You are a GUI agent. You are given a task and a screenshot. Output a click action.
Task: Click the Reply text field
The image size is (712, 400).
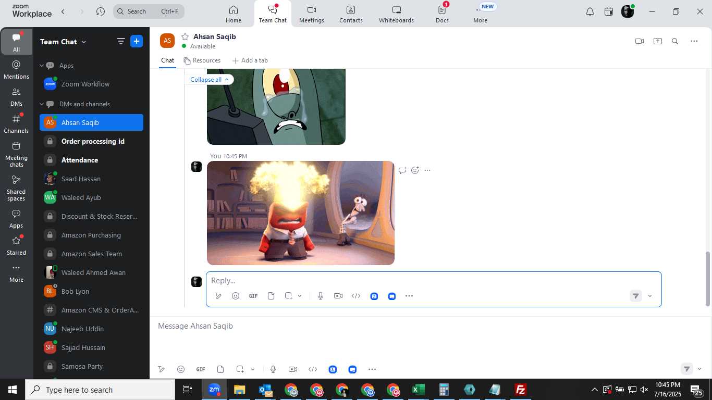point(434,281)
